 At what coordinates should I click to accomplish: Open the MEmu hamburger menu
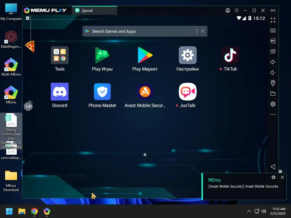click(237, 11)
